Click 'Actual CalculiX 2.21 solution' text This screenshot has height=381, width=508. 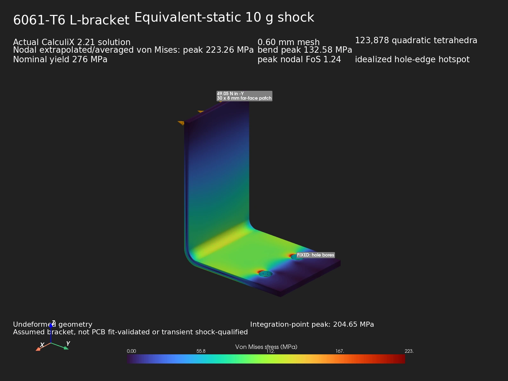click(x=72, y=42)
